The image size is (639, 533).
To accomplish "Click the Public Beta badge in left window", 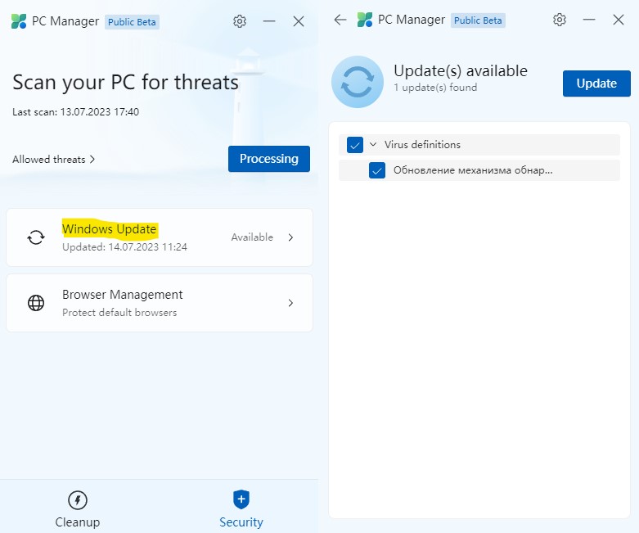I will (132, 22).
